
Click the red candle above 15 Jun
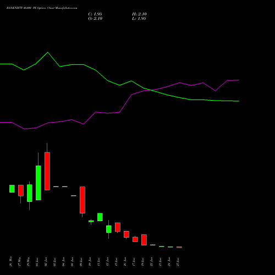[118, 227]
